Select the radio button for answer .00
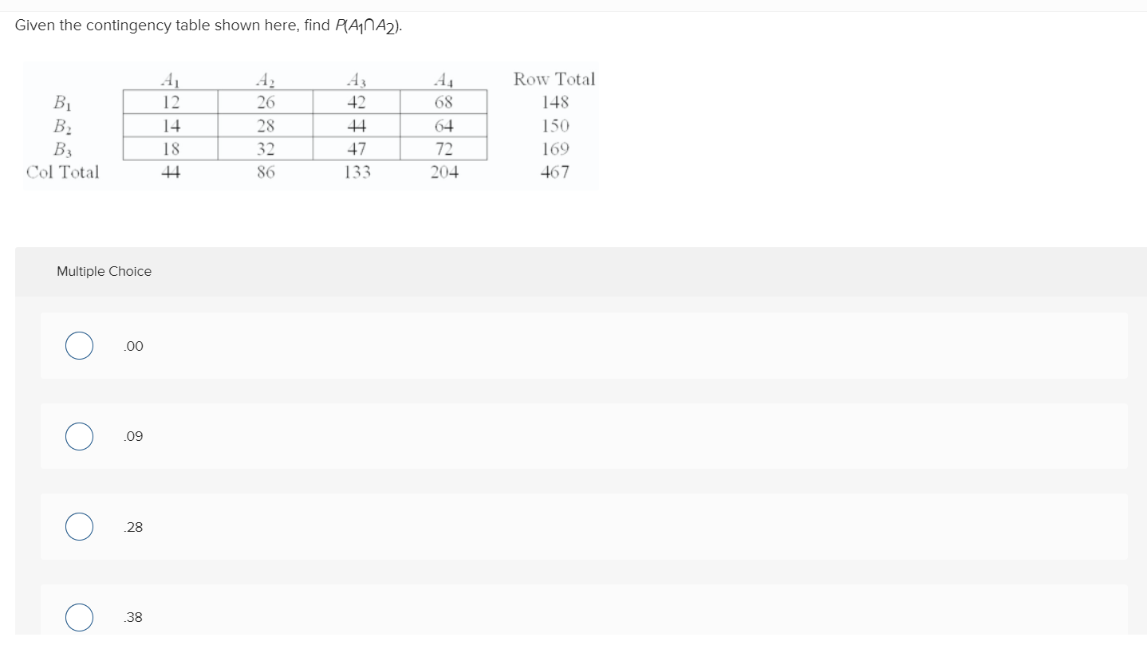1147x645 pixels. click(x=78, y=345)
